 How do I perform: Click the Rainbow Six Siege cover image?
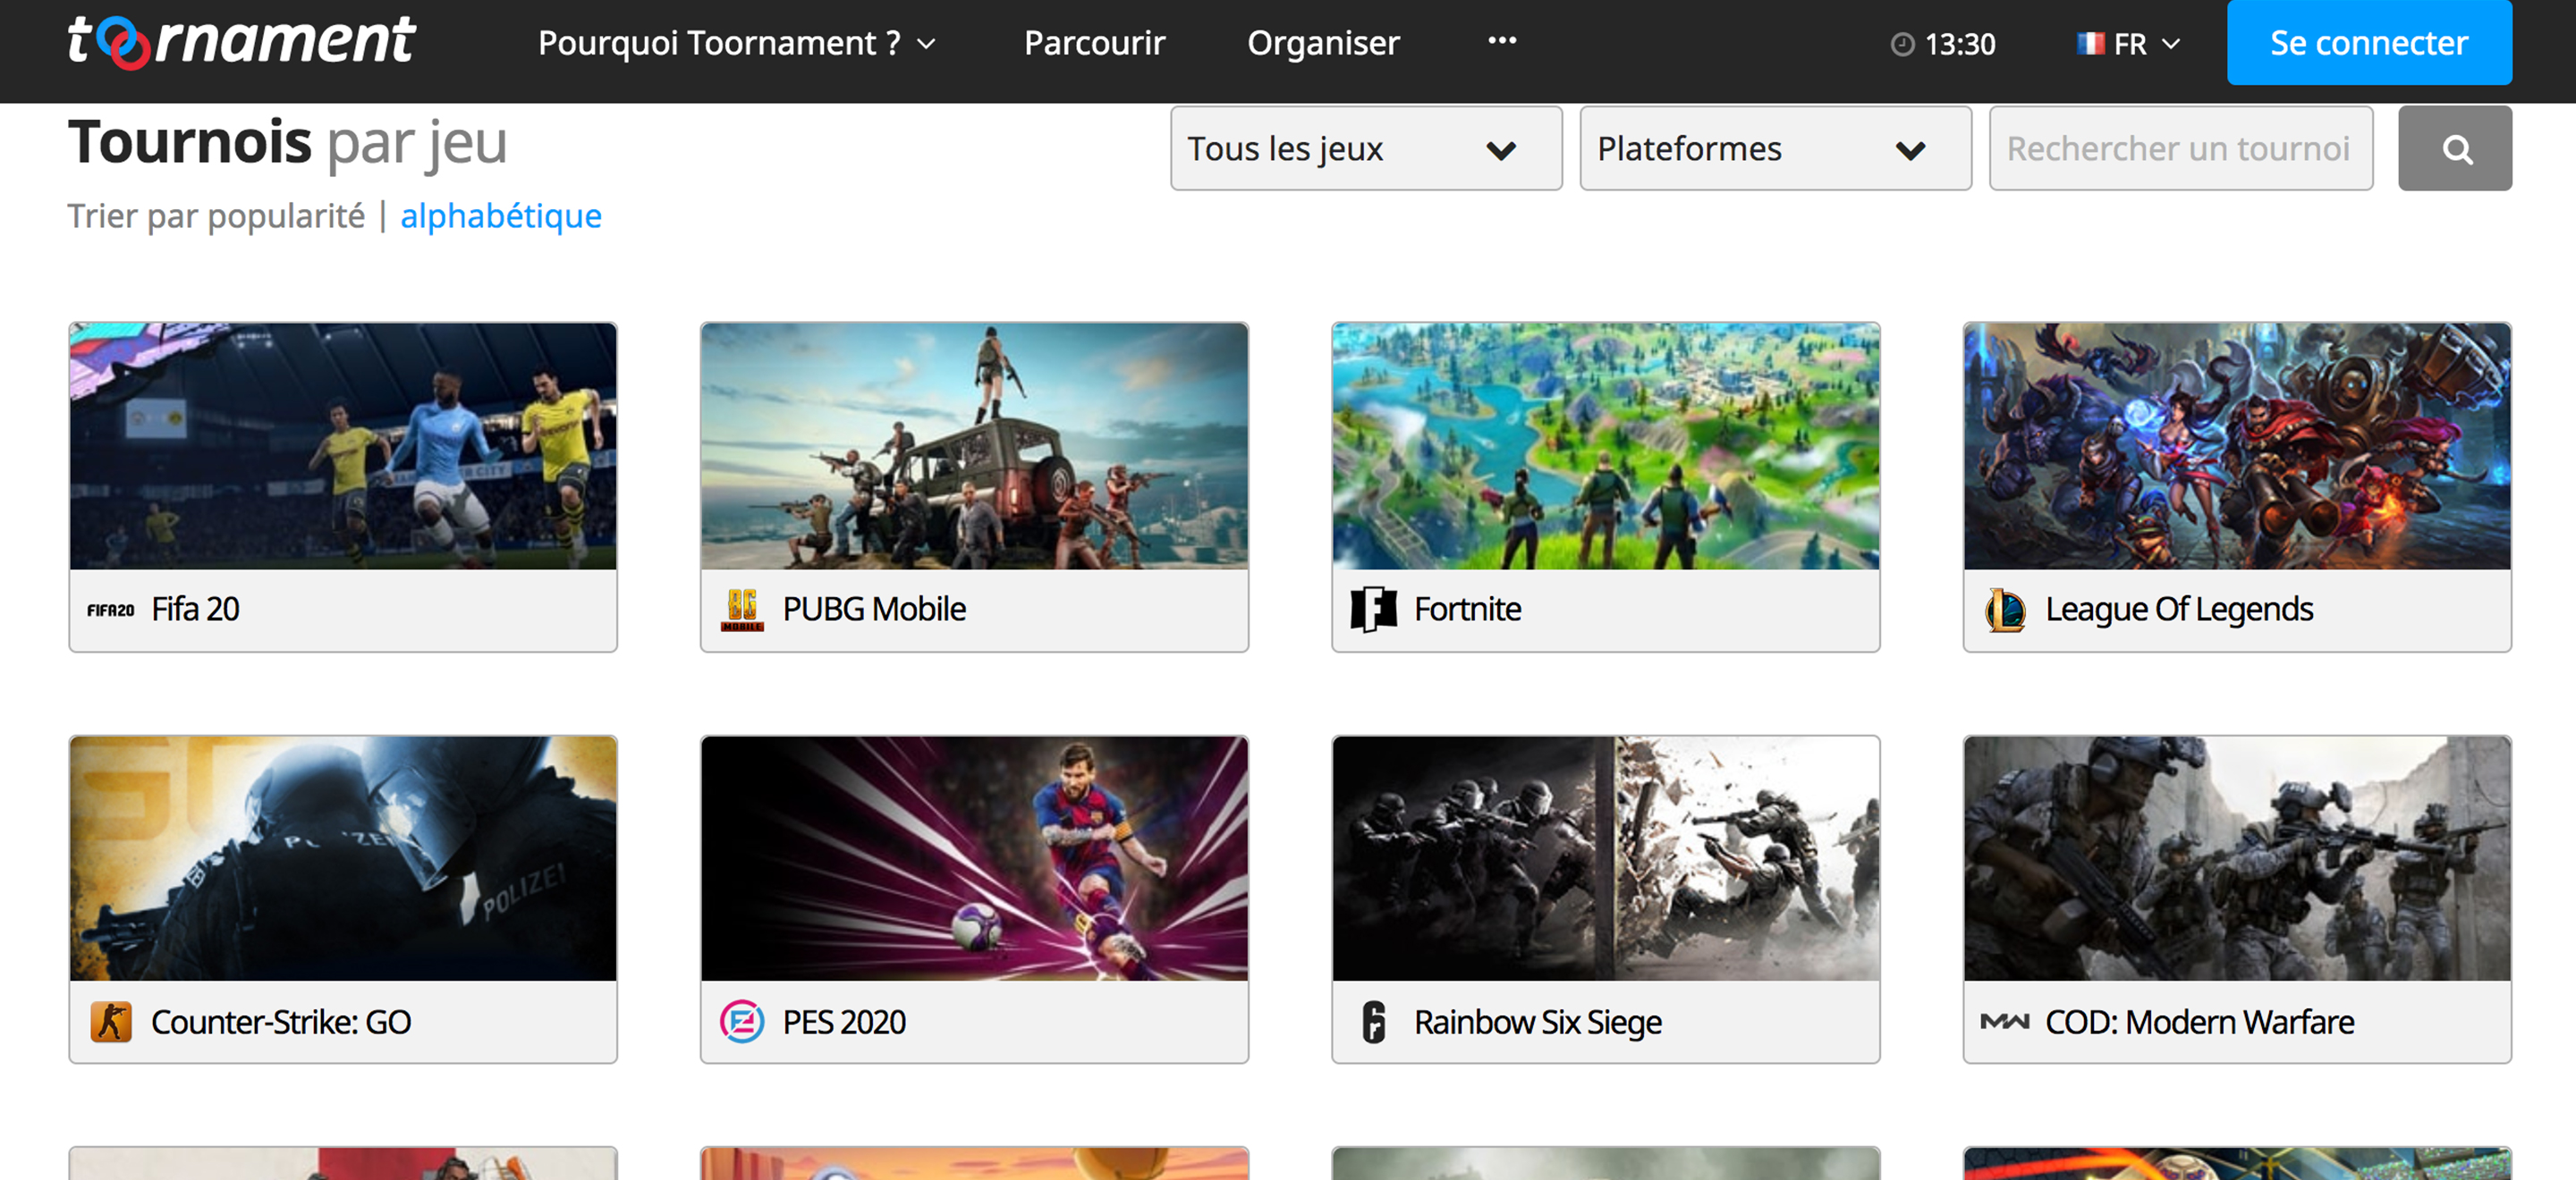click(1605, 858)
